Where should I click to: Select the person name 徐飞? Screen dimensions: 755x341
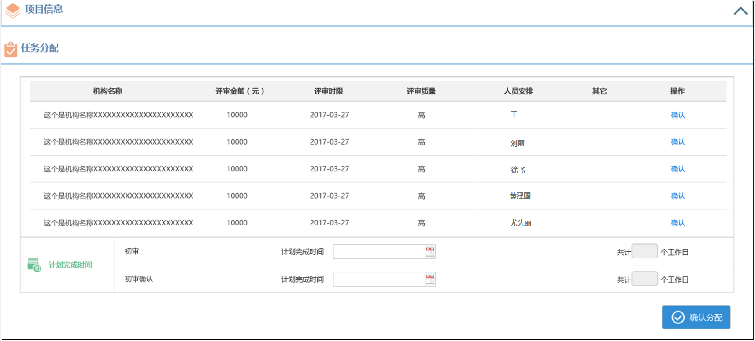518,170
